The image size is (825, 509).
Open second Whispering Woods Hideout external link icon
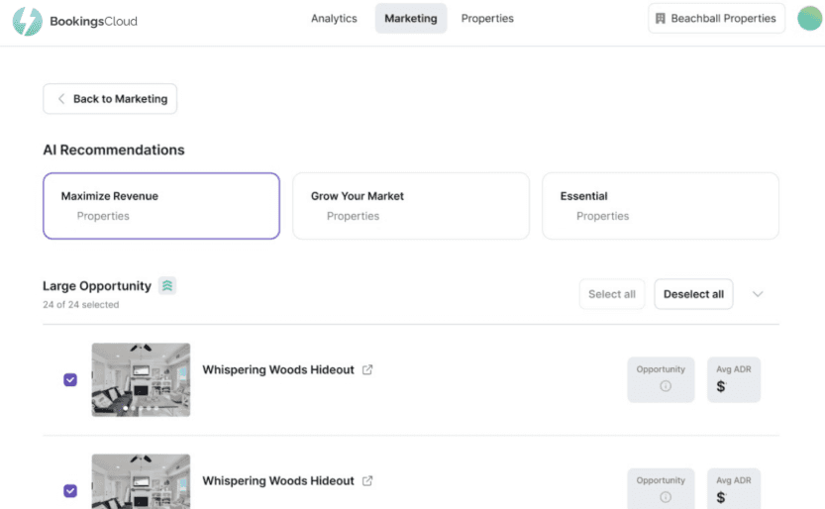point(367,480)
